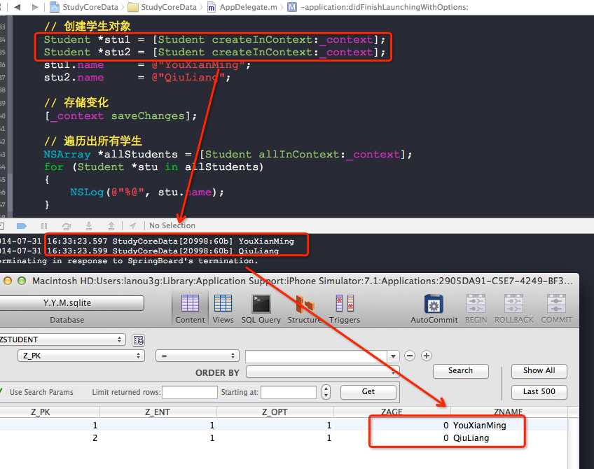The width and height of the screenshot is (594, 469).
Task: Open the method list in the jump bar
Action: coord(378,7)
